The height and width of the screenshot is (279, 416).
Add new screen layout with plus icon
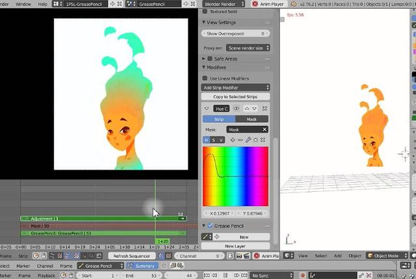[112, 4]
